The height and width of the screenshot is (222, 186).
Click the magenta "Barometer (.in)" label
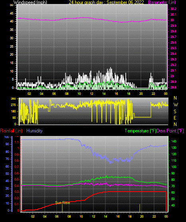[x=162, y=2]
